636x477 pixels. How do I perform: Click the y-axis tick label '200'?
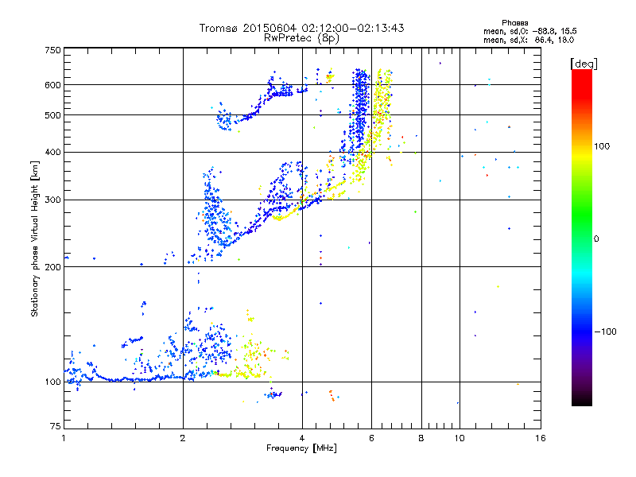point(52,267)
